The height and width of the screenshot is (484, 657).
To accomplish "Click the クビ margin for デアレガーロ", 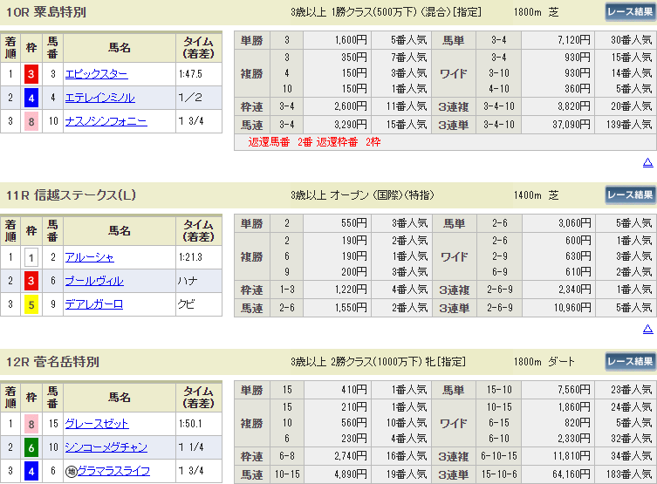I will pos(187,304).
